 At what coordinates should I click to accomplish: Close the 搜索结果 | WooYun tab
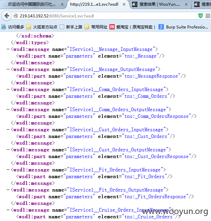coord(186,4)
